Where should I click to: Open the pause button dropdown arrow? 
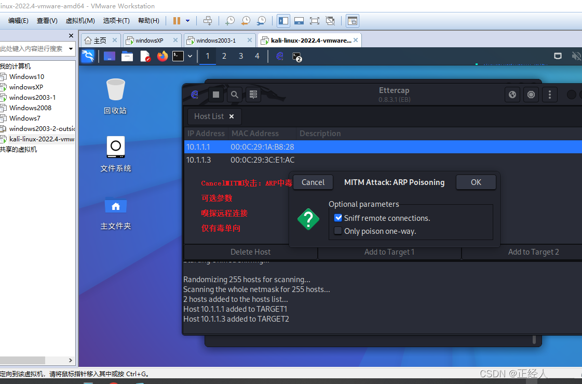187,21
